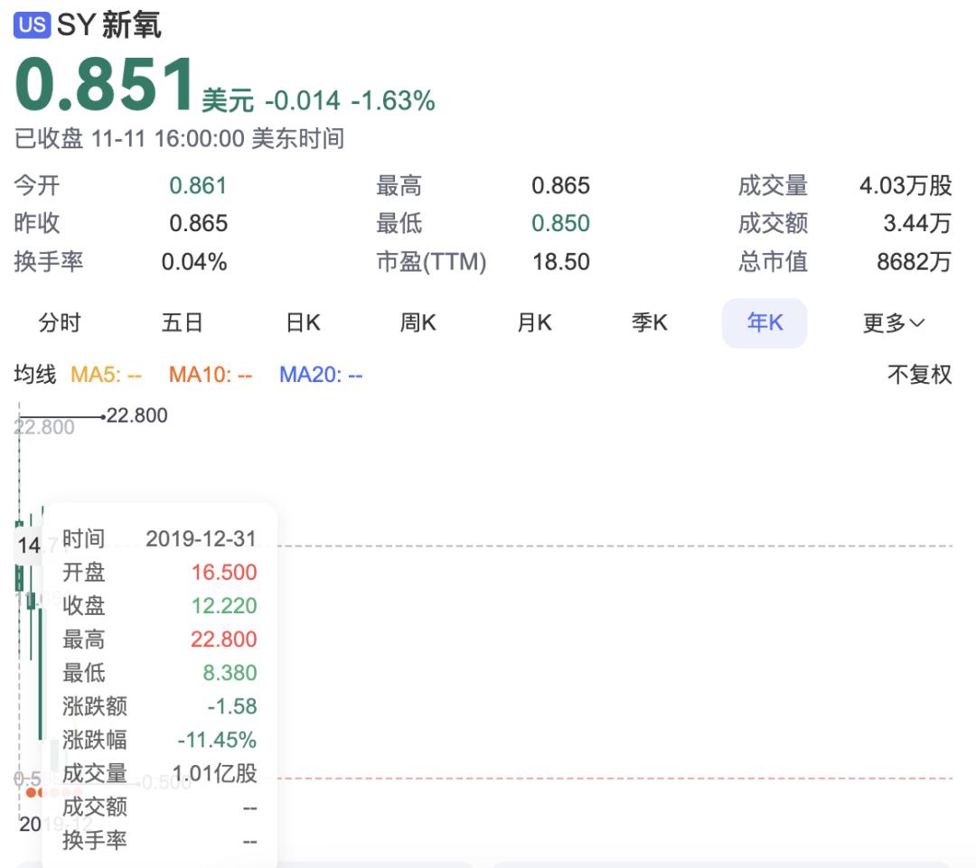Click the 最低 value 0.850
Screen dimensions: 976x868
click(560, 223)
